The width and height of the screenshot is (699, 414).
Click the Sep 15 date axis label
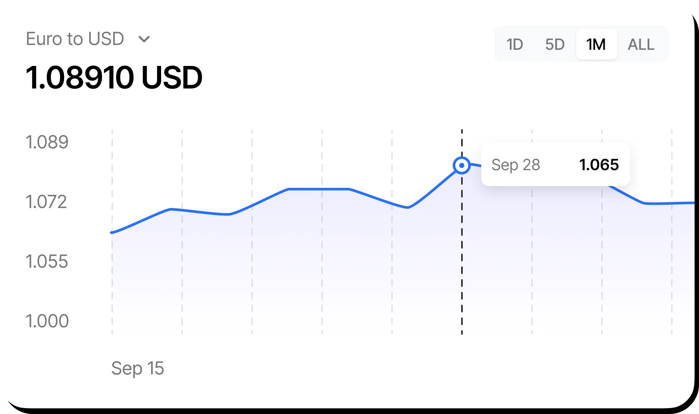[138, 368]
